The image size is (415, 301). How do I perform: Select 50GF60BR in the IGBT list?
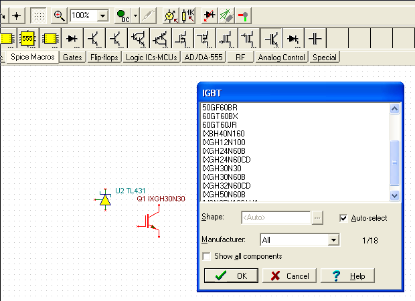[295, 108]
